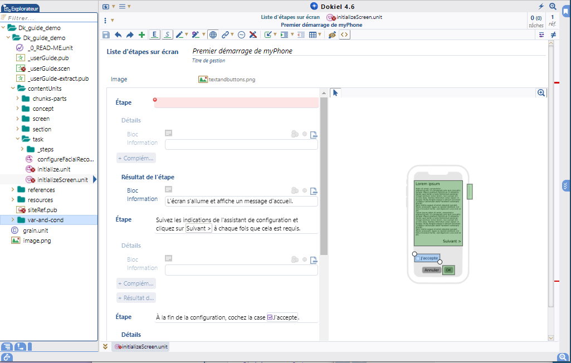Screen dimensions: 571x363
Task: Click the green increase indent icon
Action: (x=285, y=35)
